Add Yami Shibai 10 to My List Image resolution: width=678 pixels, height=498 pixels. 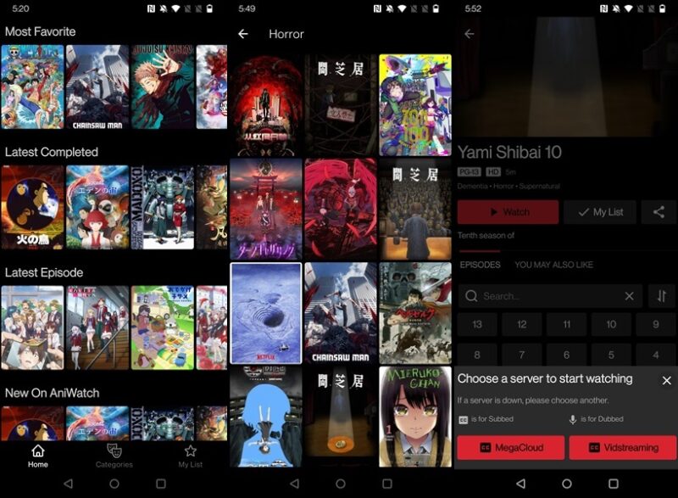pos(599,212)
